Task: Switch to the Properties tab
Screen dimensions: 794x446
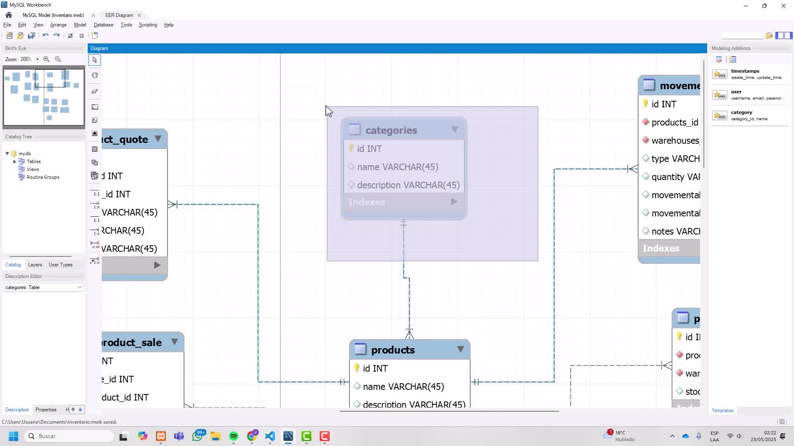Action: (46, 410)
